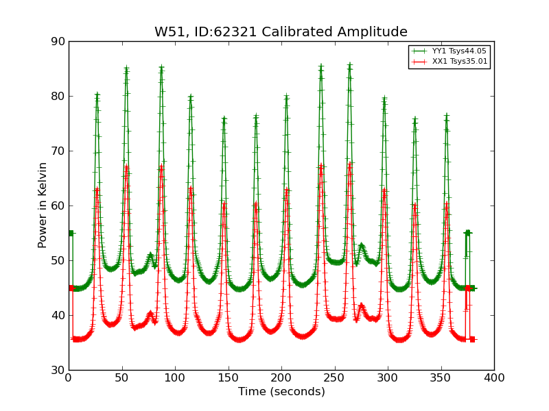
Task: Click the x-axis tick label 150
Action: pyautogui.click(x=228, y=378)
